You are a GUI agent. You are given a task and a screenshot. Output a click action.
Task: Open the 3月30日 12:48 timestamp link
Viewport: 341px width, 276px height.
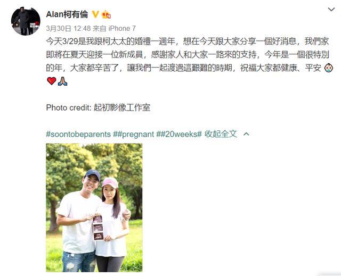[x=68, y=28]
